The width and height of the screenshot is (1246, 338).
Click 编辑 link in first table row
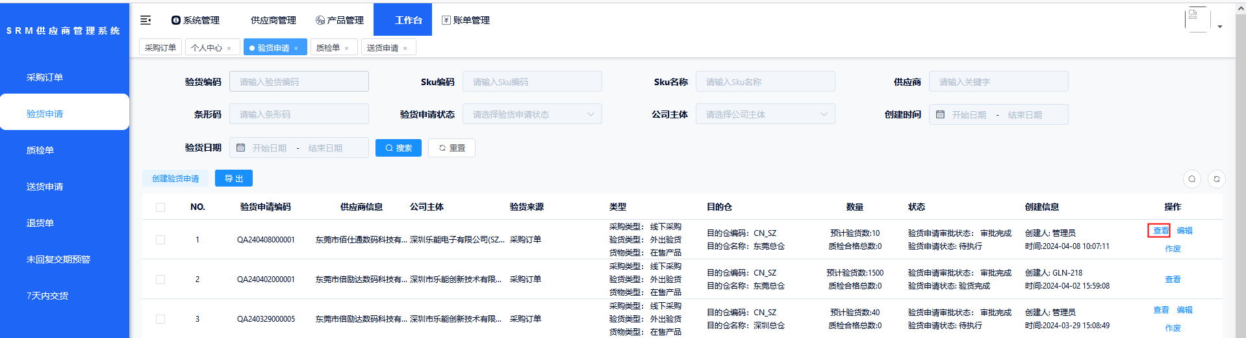point(1184,231)
